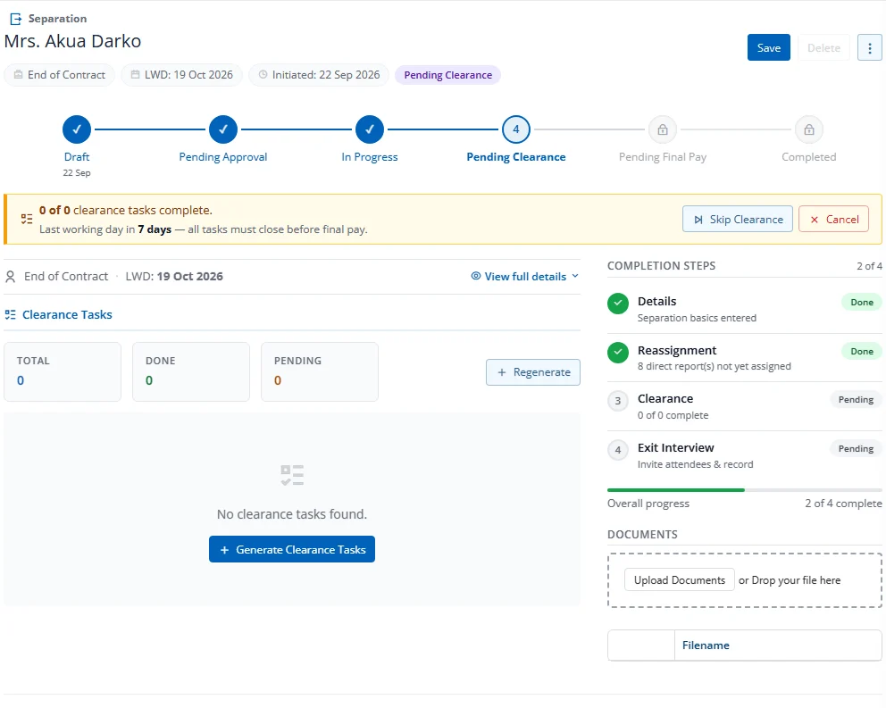
Task: Click the Pending Final Pay step label
Action: [662, 157]
